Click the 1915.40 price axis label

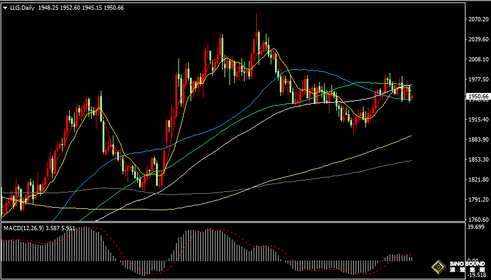pyautogui.click(x=478, y=120)
